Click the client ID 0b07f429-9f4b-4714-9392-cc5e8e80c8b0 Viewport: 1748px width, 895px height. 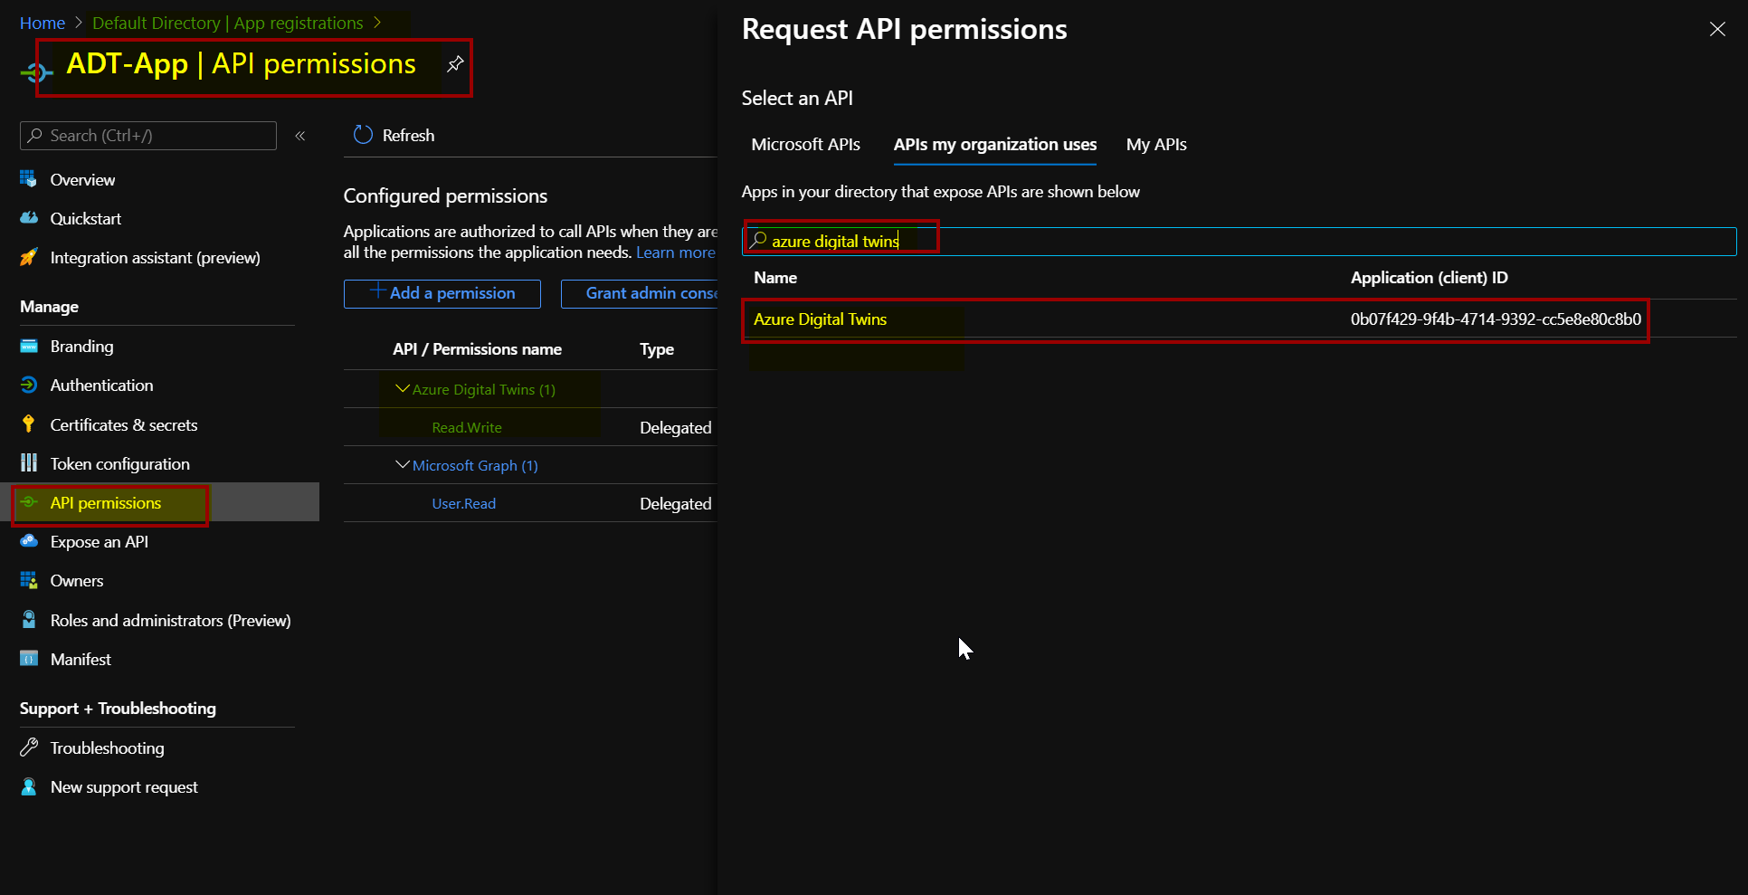pos(1496,319)
